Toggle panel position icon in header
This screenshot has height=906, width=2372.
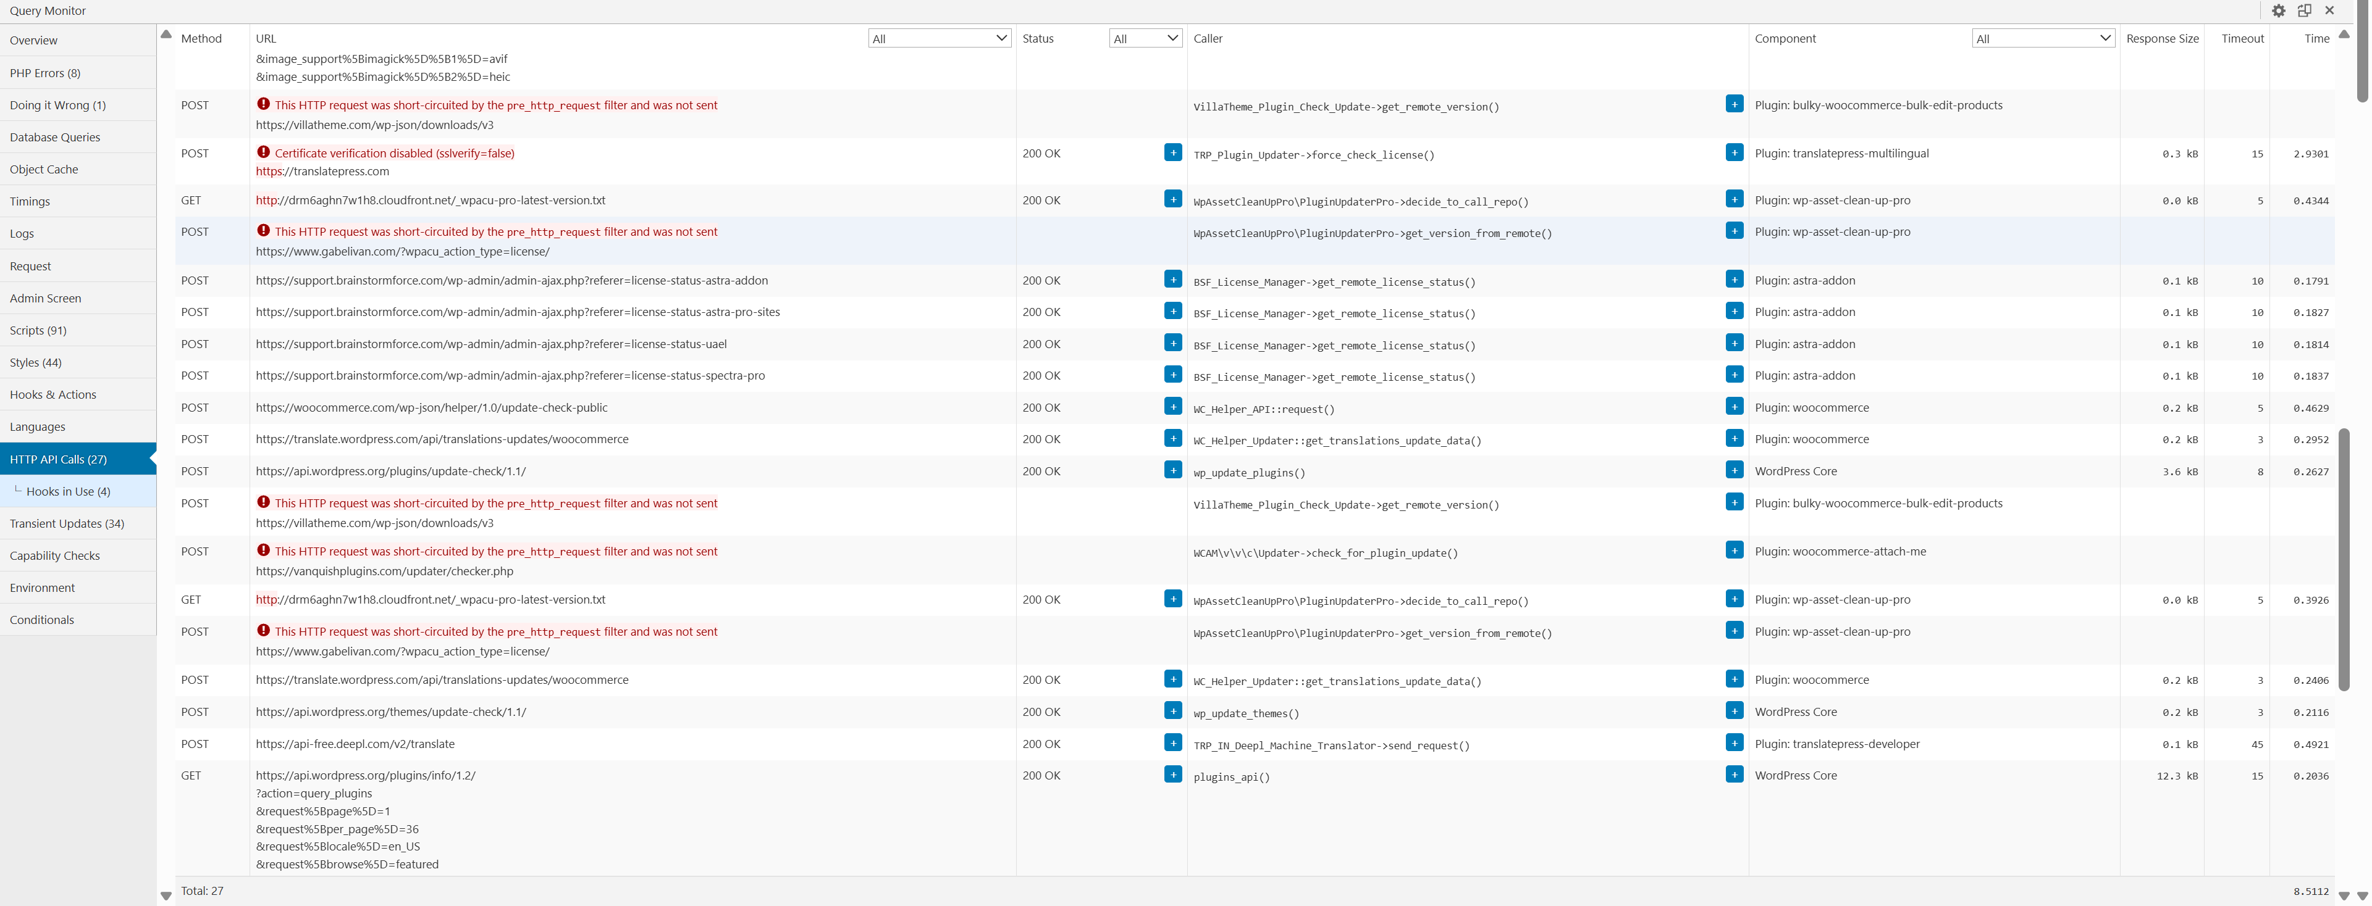click(x=2304, y=10)
